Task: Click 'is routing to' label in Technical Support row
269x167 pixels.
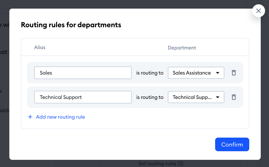Action: click(150, 97)
